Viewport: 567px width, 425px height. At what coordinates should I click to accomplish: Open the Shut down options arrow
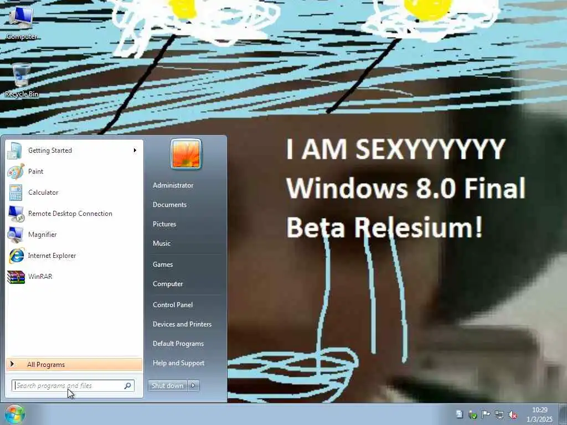193,386
